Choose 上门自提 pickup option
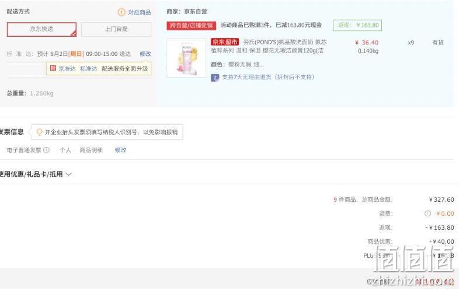This screenshot has width=459, height=291. click(116, 29)
